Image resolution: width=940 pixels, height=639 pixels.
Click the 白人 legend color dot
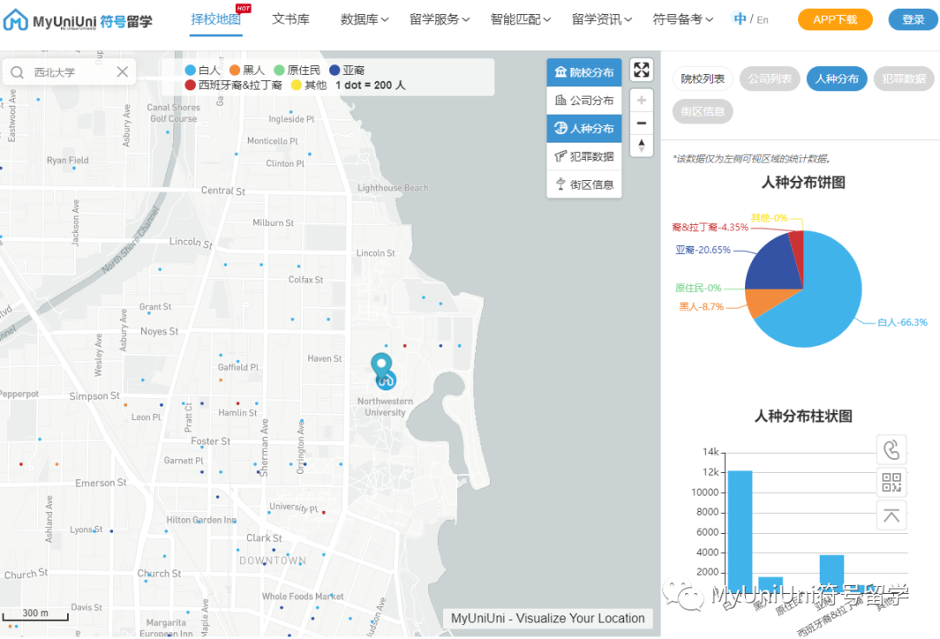[190, 70]
